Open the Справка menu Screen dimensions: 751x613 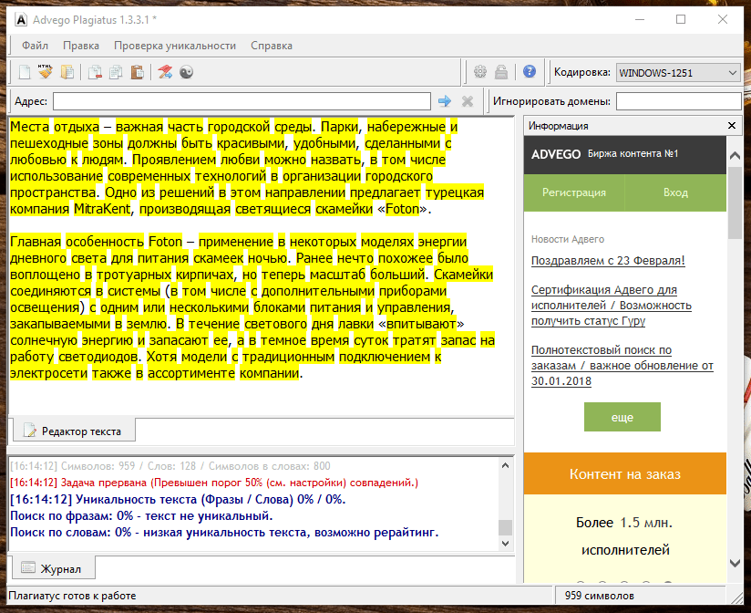(x=272, y=45)
